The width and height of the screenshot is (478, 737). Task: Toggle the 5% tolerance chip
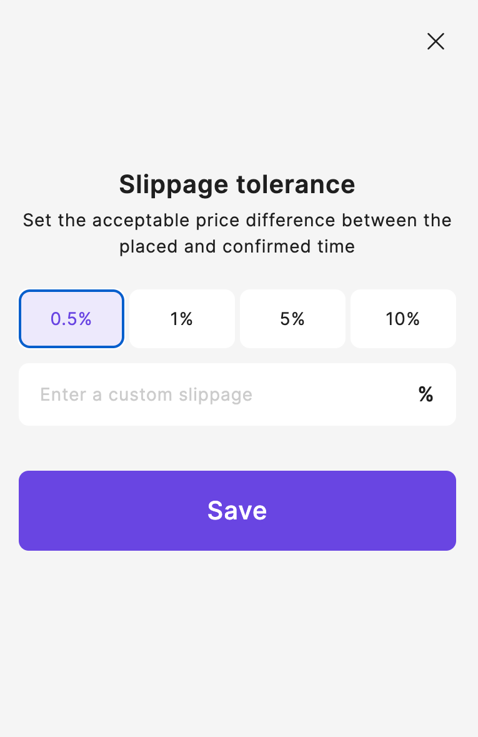tap(292, 319)
